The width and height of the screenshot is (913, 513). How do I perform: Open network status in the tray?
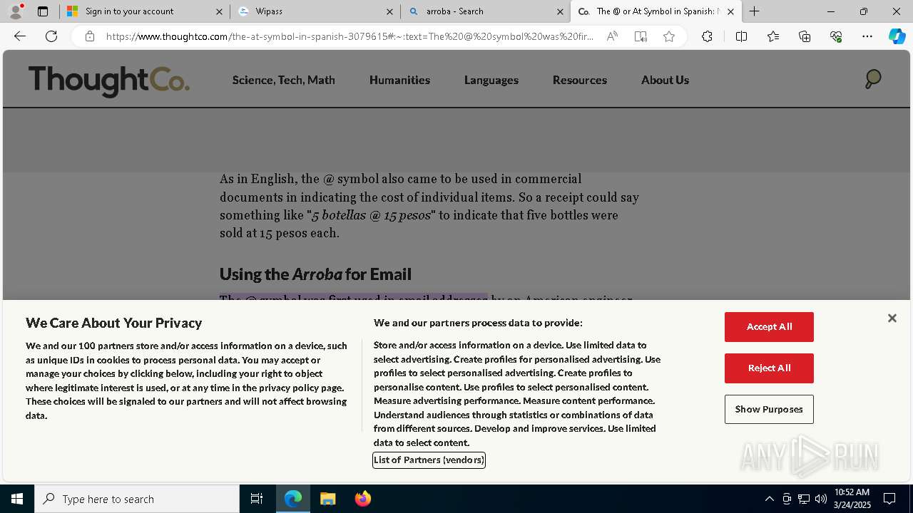click(804, 499)
